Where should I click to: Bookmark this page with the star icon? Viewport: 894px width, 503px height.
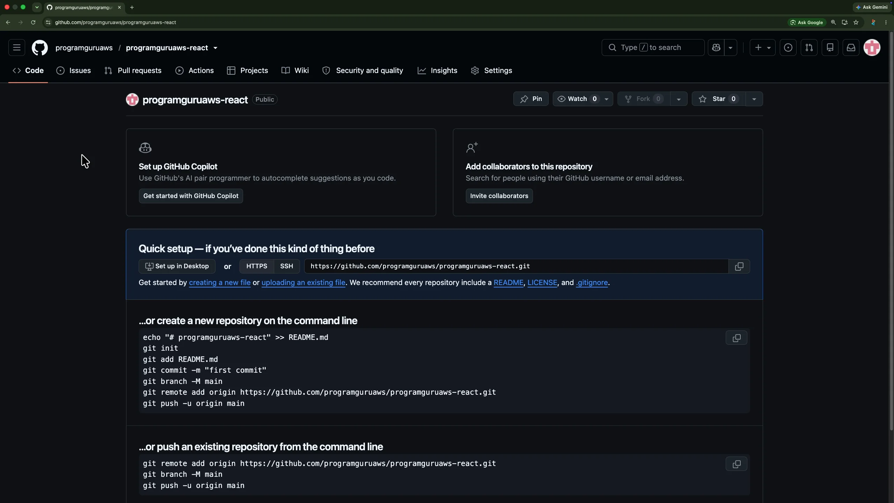click(x=856, y=22)
